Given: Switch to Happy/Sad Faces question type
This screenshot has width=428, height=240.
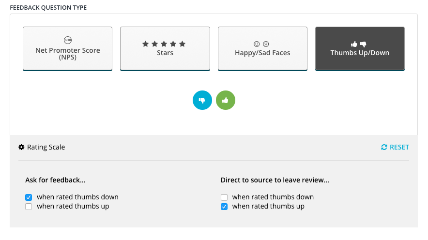Looking at the screenshot, I should coord(262,48).
